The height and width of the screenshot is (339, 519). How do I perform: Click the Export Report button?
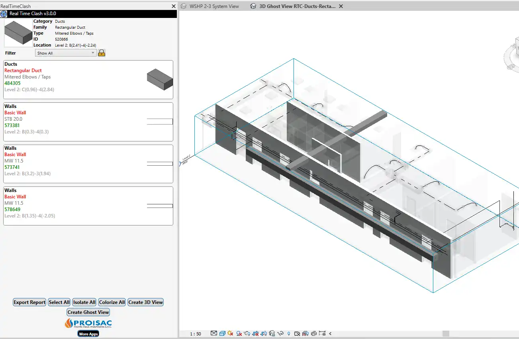click(x=29, y=302)
